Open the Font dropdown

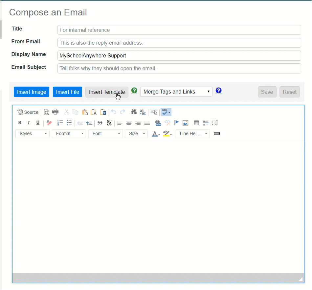105,134
